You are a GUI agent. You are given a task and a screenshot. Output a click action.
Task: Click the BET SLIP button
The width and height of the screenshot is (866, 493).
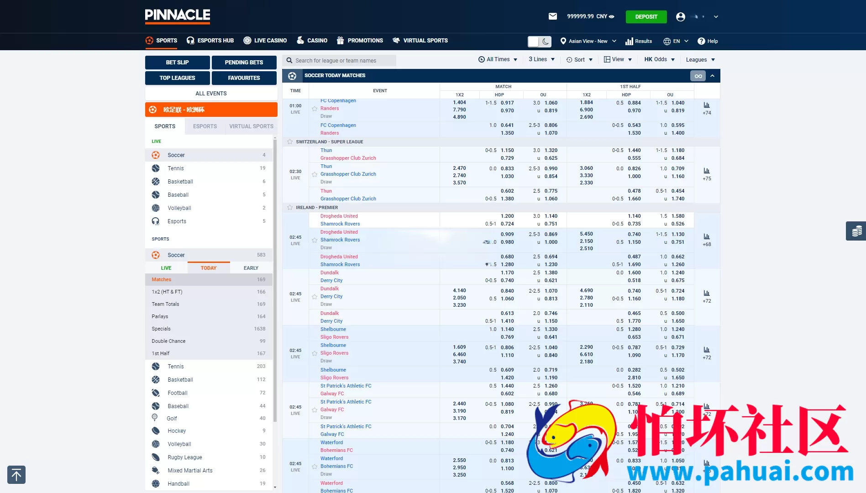[178, 63]
